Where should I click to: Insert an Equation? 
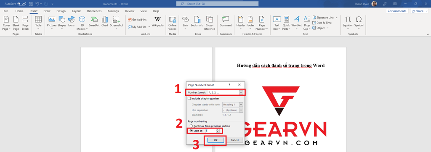point(348,23)
